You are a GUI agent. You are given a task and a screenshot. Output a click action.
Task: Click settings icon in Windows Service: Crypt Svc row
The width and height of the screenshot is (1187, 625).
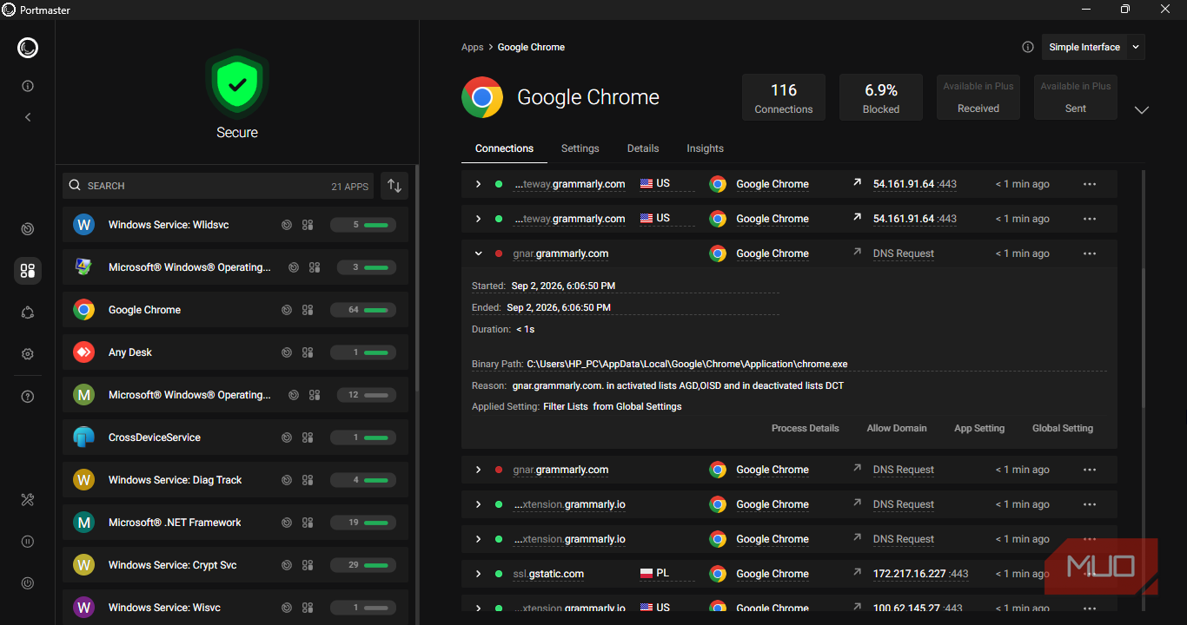[308, 565]
